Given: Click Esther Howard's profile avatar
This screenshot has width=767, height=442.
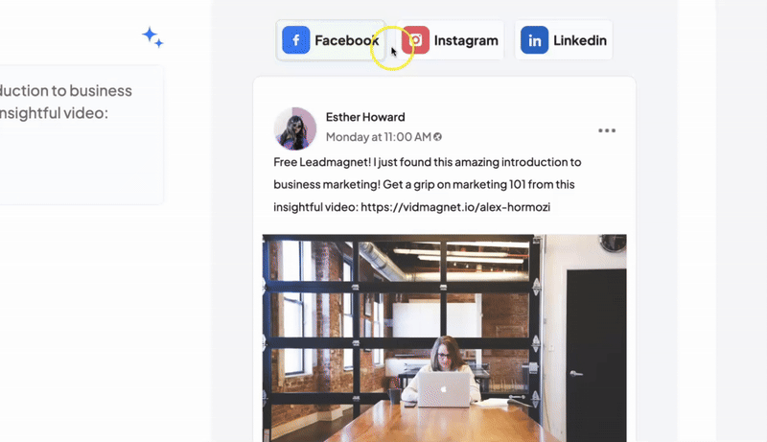Looking at the screenshot, I should tap(295, 128).
